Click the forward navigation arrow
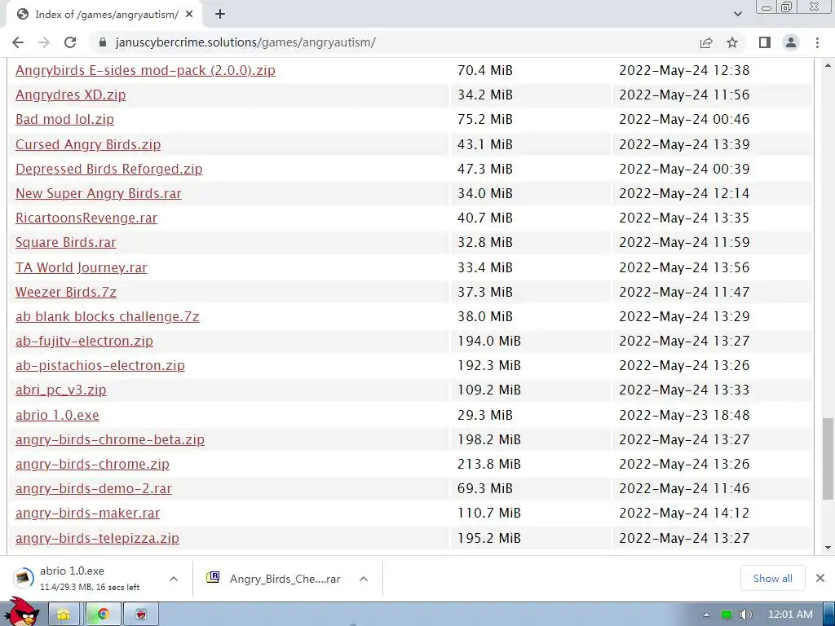This screenshot has width=835, height=626. pyautogui.click(x=44, y=42)
